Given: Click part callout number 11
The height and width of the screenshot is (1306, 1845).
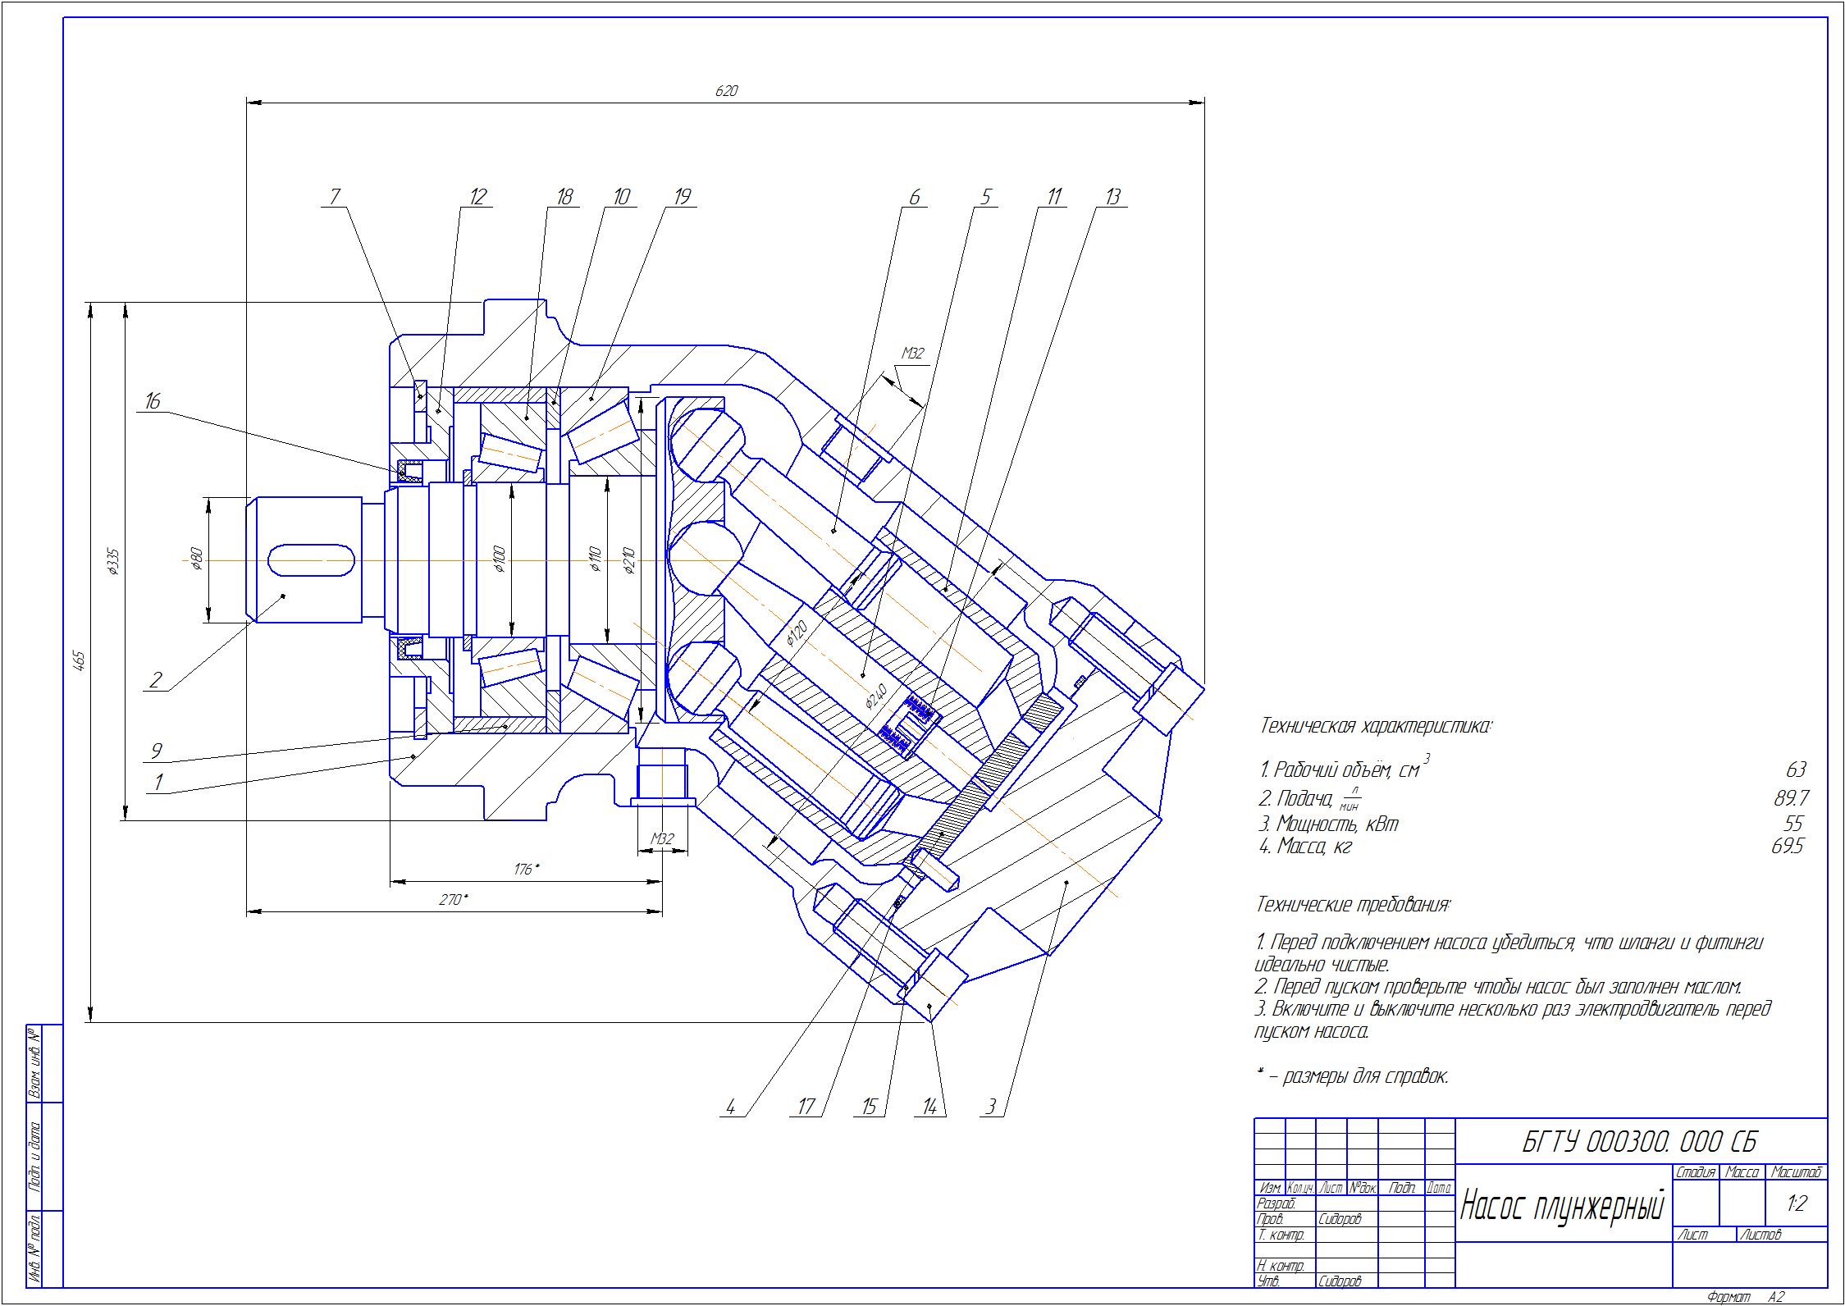Looking at the screenshot, I should (1053, 196).
